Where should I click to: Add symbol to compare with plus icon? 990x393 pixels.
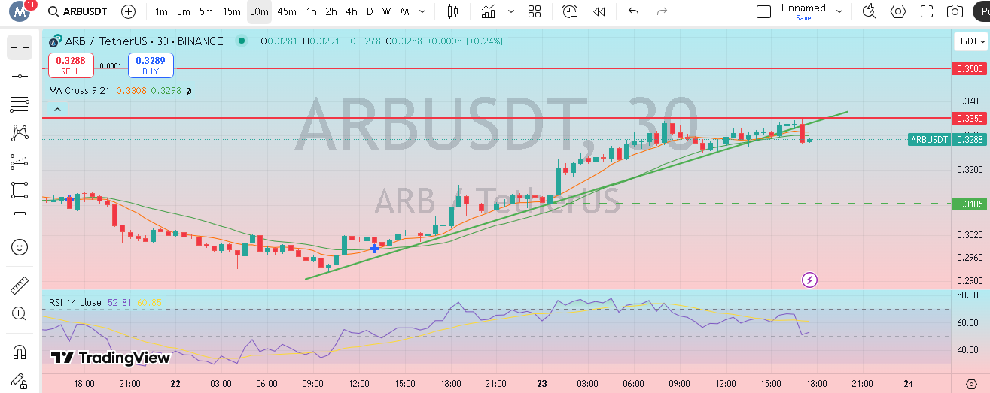pyautogui.click(x=129, y=11)
